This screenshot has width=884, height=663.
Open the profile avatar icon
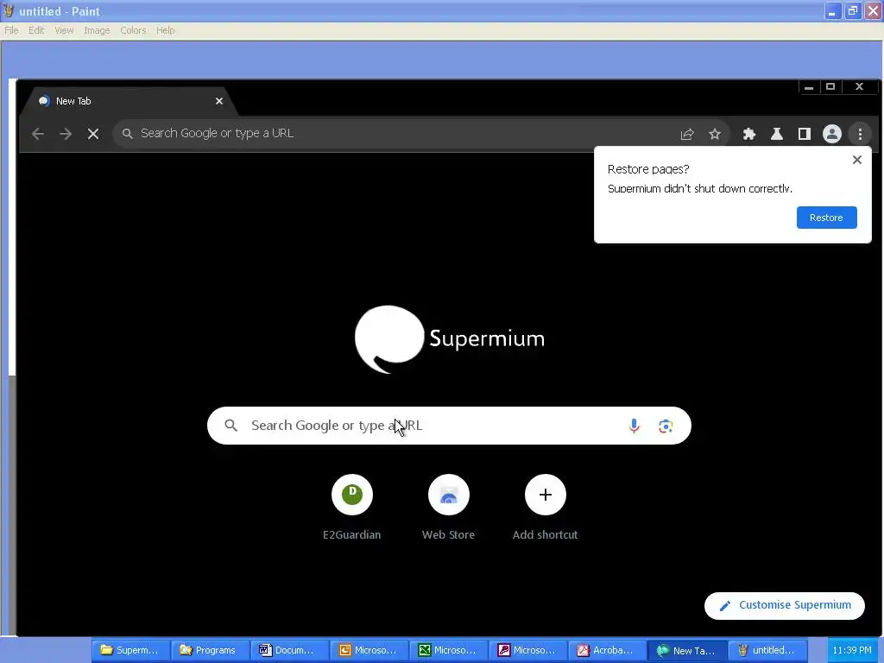point(832,134)
